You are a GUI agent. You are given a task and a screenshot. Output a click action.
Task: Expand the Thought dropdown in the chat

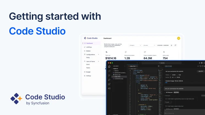tap(168, 102)
